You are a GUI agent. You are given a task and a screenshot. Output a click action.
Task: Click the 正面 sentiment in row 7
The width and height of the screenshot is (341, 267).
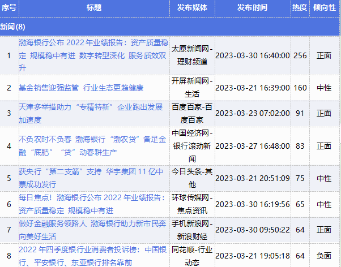pyautogui.click(x=324, y=230)
